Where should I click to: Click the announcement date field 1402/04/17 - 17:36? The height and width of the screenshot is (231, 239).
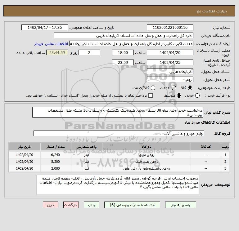pos(45,28)
